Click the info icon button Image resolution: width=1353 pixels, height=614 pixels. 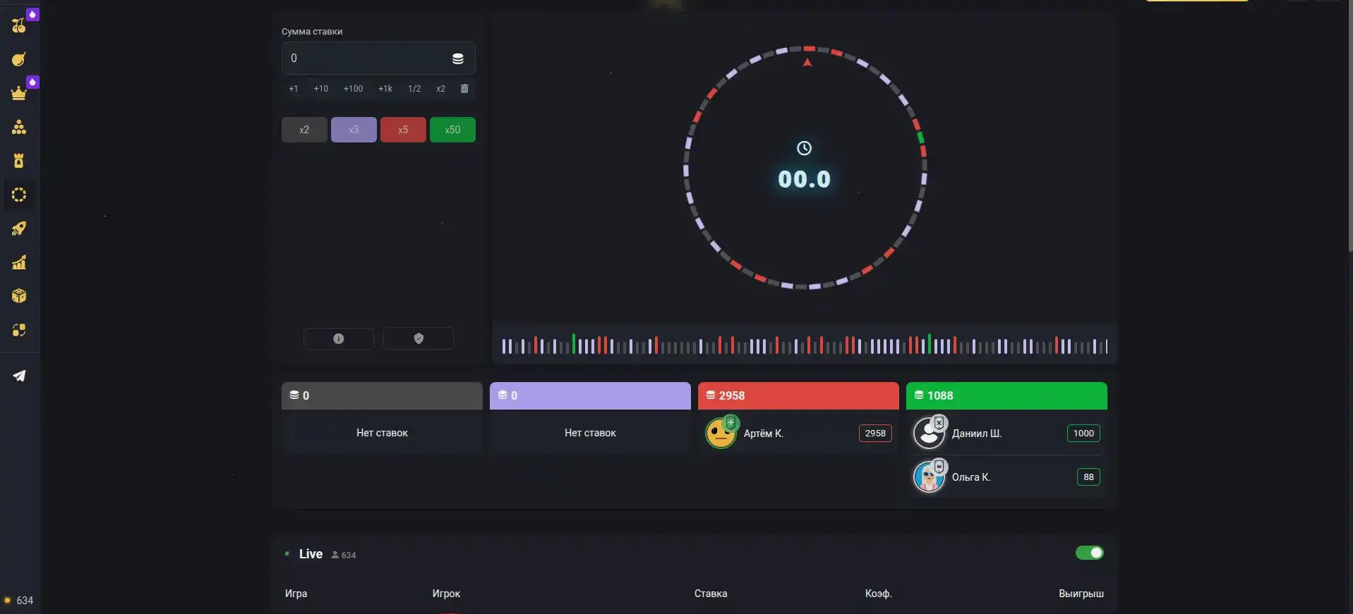339,338
